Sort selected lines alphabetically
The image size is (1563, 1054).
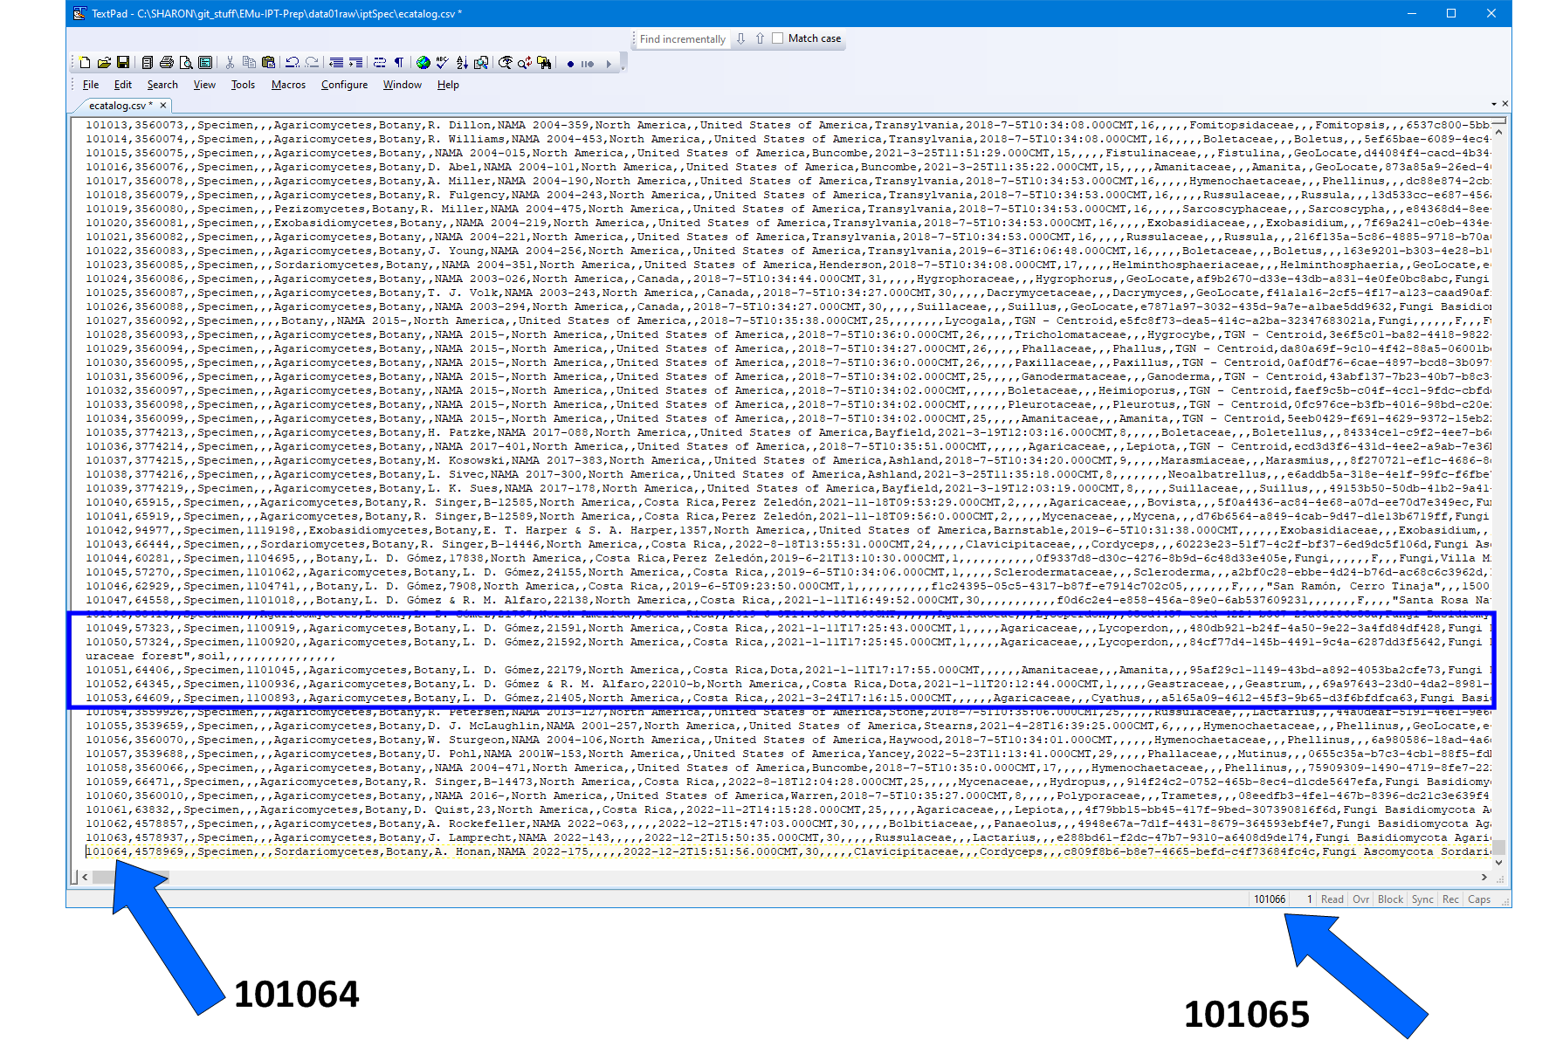point(463,62)
